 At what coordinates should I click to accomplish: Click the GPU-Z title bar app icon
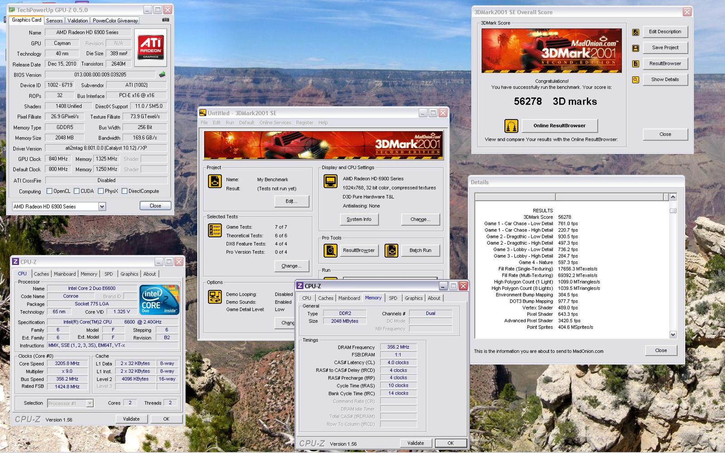12,10
